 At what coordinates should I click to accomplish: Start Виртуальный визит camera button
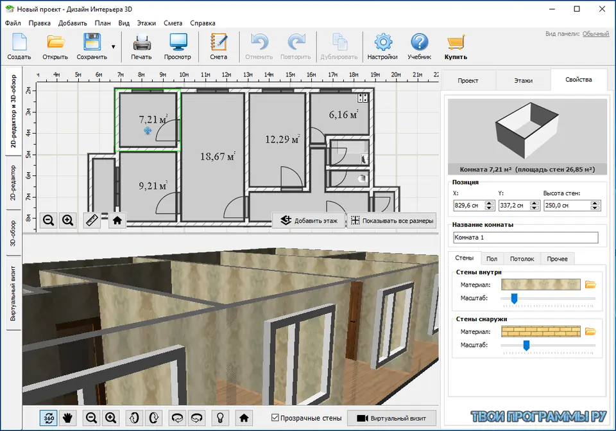[391, 418]
